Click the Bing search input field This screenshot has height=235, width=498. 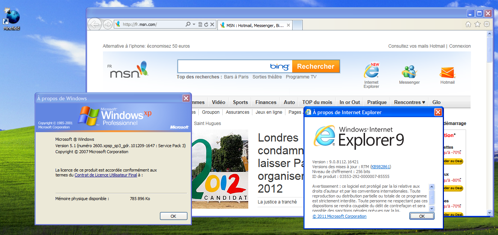[x=223, y=66]
